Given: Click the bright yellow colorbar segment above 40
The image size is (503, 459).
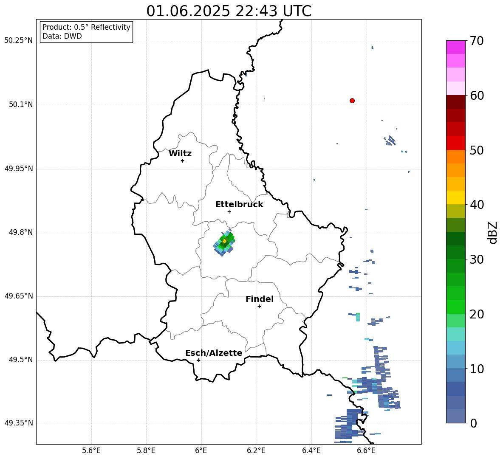Looking at the screenshot, I should click(455, 197).
